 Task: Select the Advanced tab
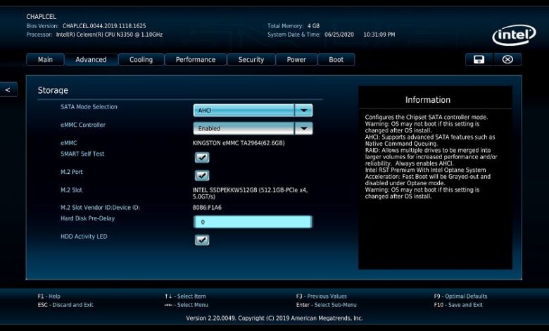[x=91, y=60]
